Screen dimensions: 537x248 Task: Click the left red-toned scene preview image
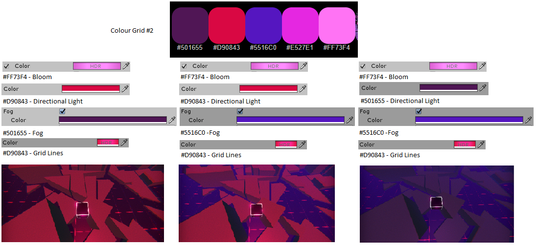pos(83,203)
